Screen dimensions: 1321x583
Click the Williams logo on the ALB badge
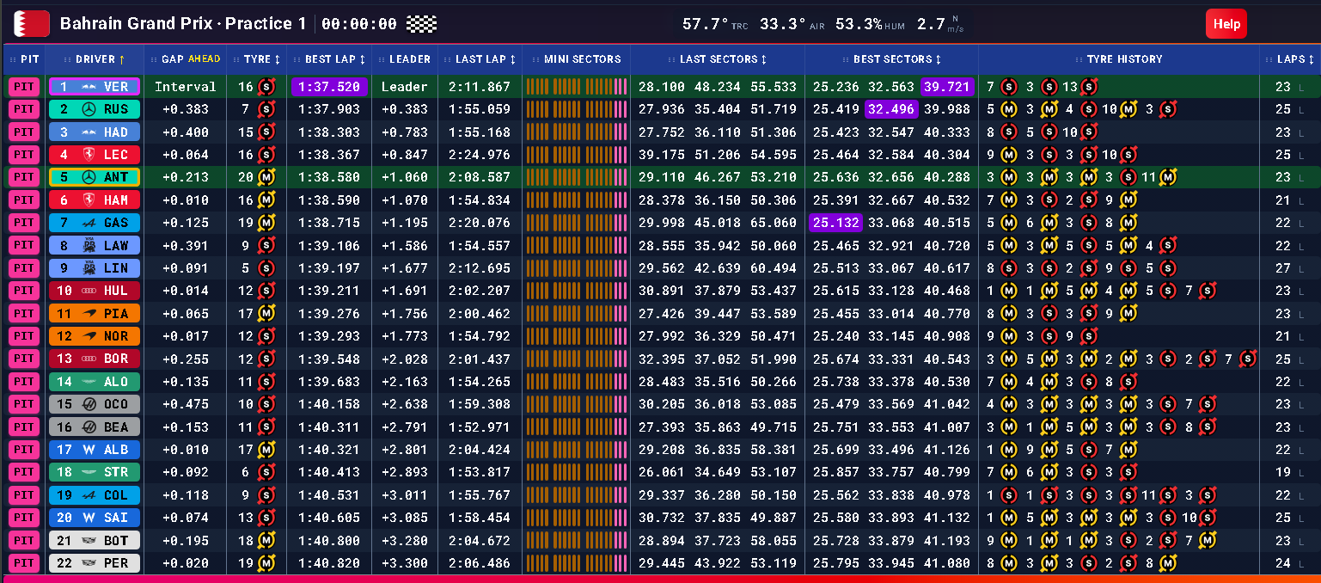pyautogui.click(x=89, y=449)
